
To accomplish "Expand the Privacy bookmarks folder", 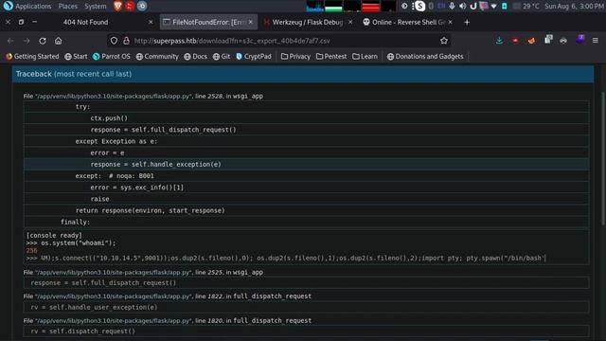I will [295, 57].
